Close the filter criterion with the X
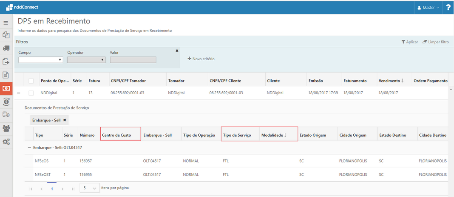The height and width of the screenshot is (197, 454). click(x=177, y=51)
